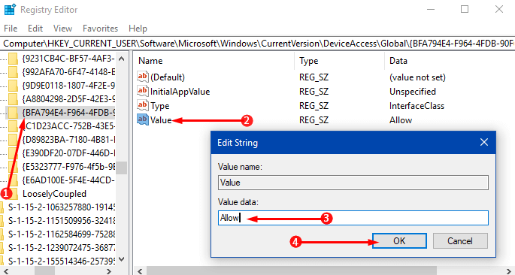The height and width of the screenshot is (275, 515).
Task: Click string icon of Type entry
Action: 143,106
